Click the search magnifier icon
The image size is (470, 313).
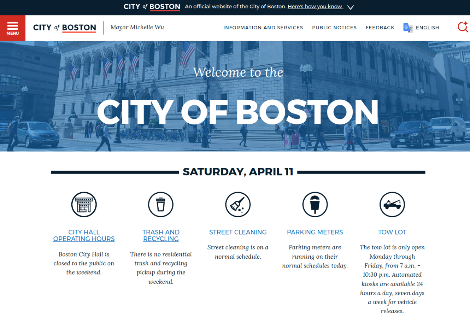(x=462, y=27)
